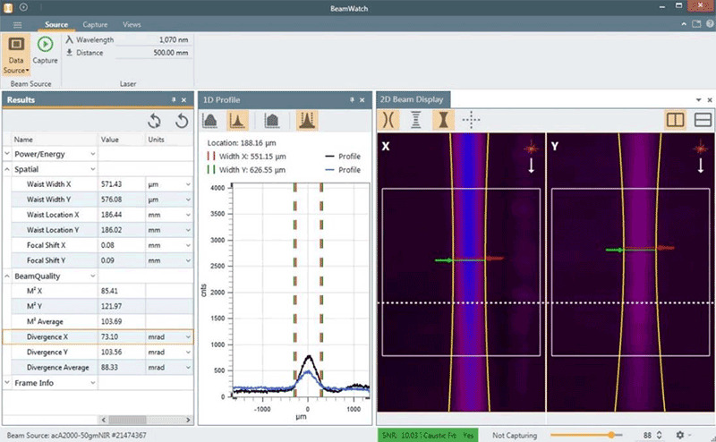716x442 pixels.
Task: Click the single-arrow undo icon in Results
Action: [x=182, y=121]
